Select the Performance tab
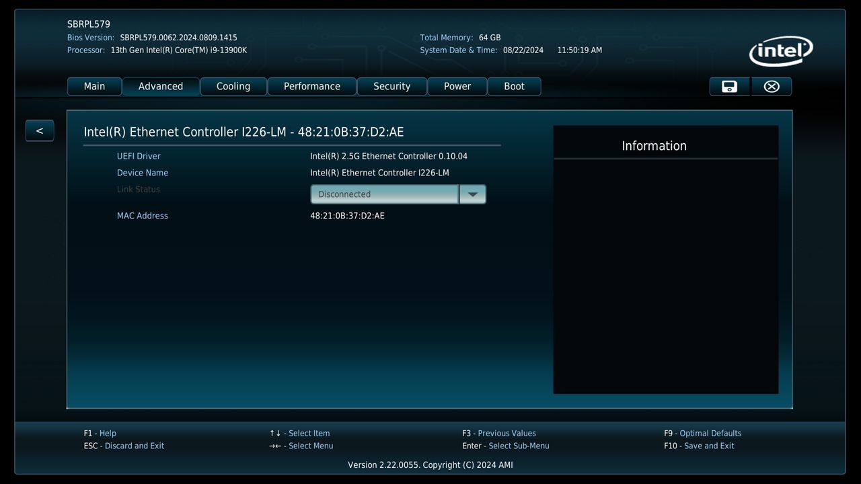 click(x=312, y=86)
